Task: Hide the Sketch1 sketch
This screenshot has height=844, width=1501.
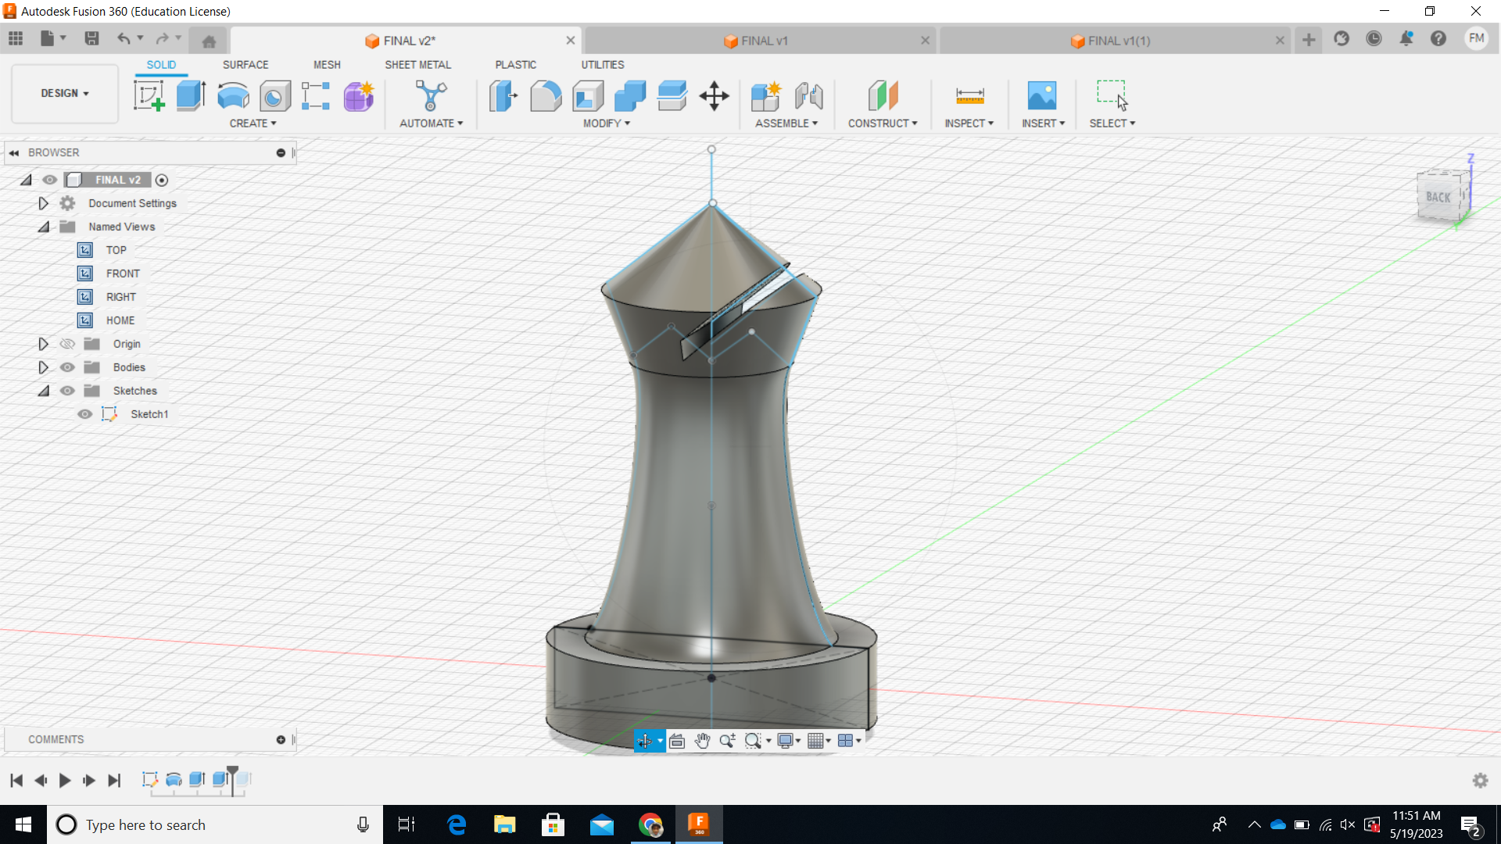Action: [x=85, y=414]
